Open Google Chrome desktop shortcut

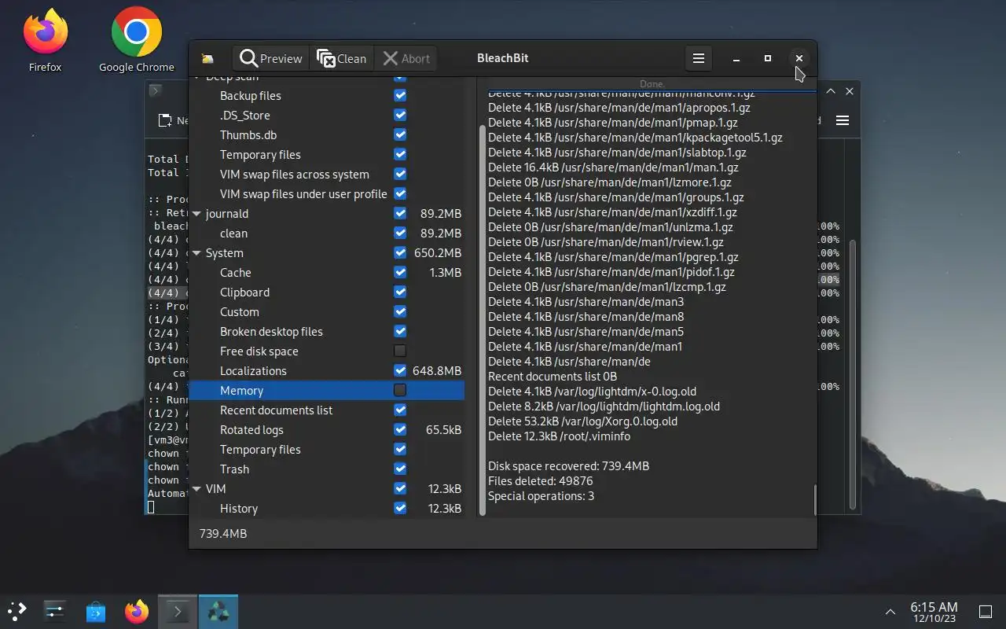point(136,41)
